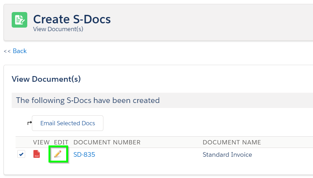Click the DOCUMENT NAME column header
This screenshot has width=313, height=178.
coord(232,142)
